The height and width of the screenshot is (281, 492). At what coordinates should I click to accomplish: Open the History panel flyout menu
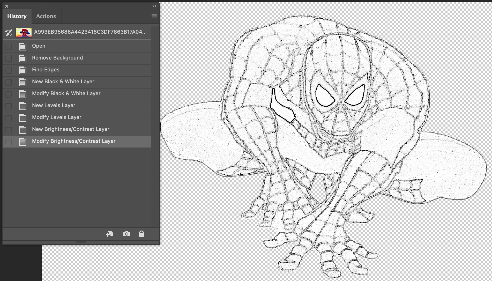(154, 16)
